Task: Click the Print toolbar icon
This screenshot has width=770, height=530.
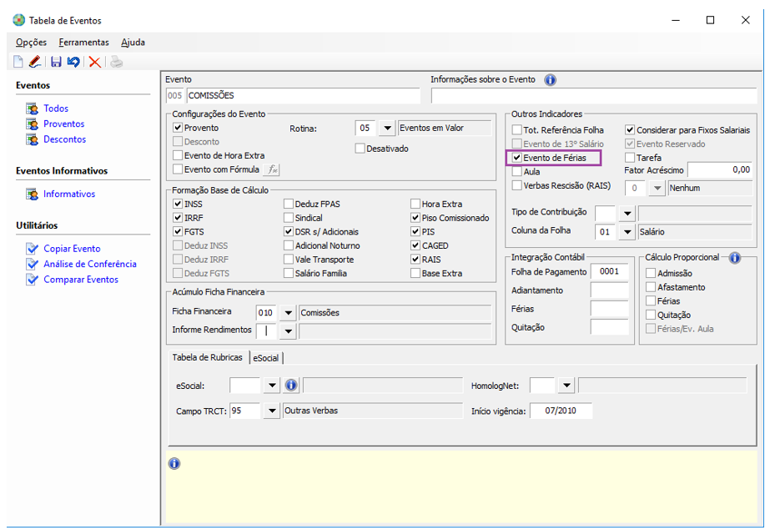Action: click(117, 62)
